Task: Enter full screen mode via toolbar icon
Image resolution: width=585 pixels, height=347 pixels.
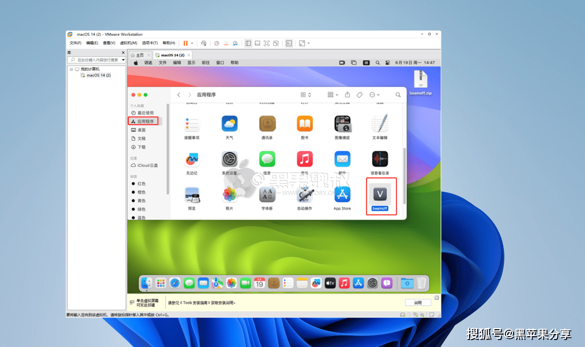Action: tap(266, 43)
